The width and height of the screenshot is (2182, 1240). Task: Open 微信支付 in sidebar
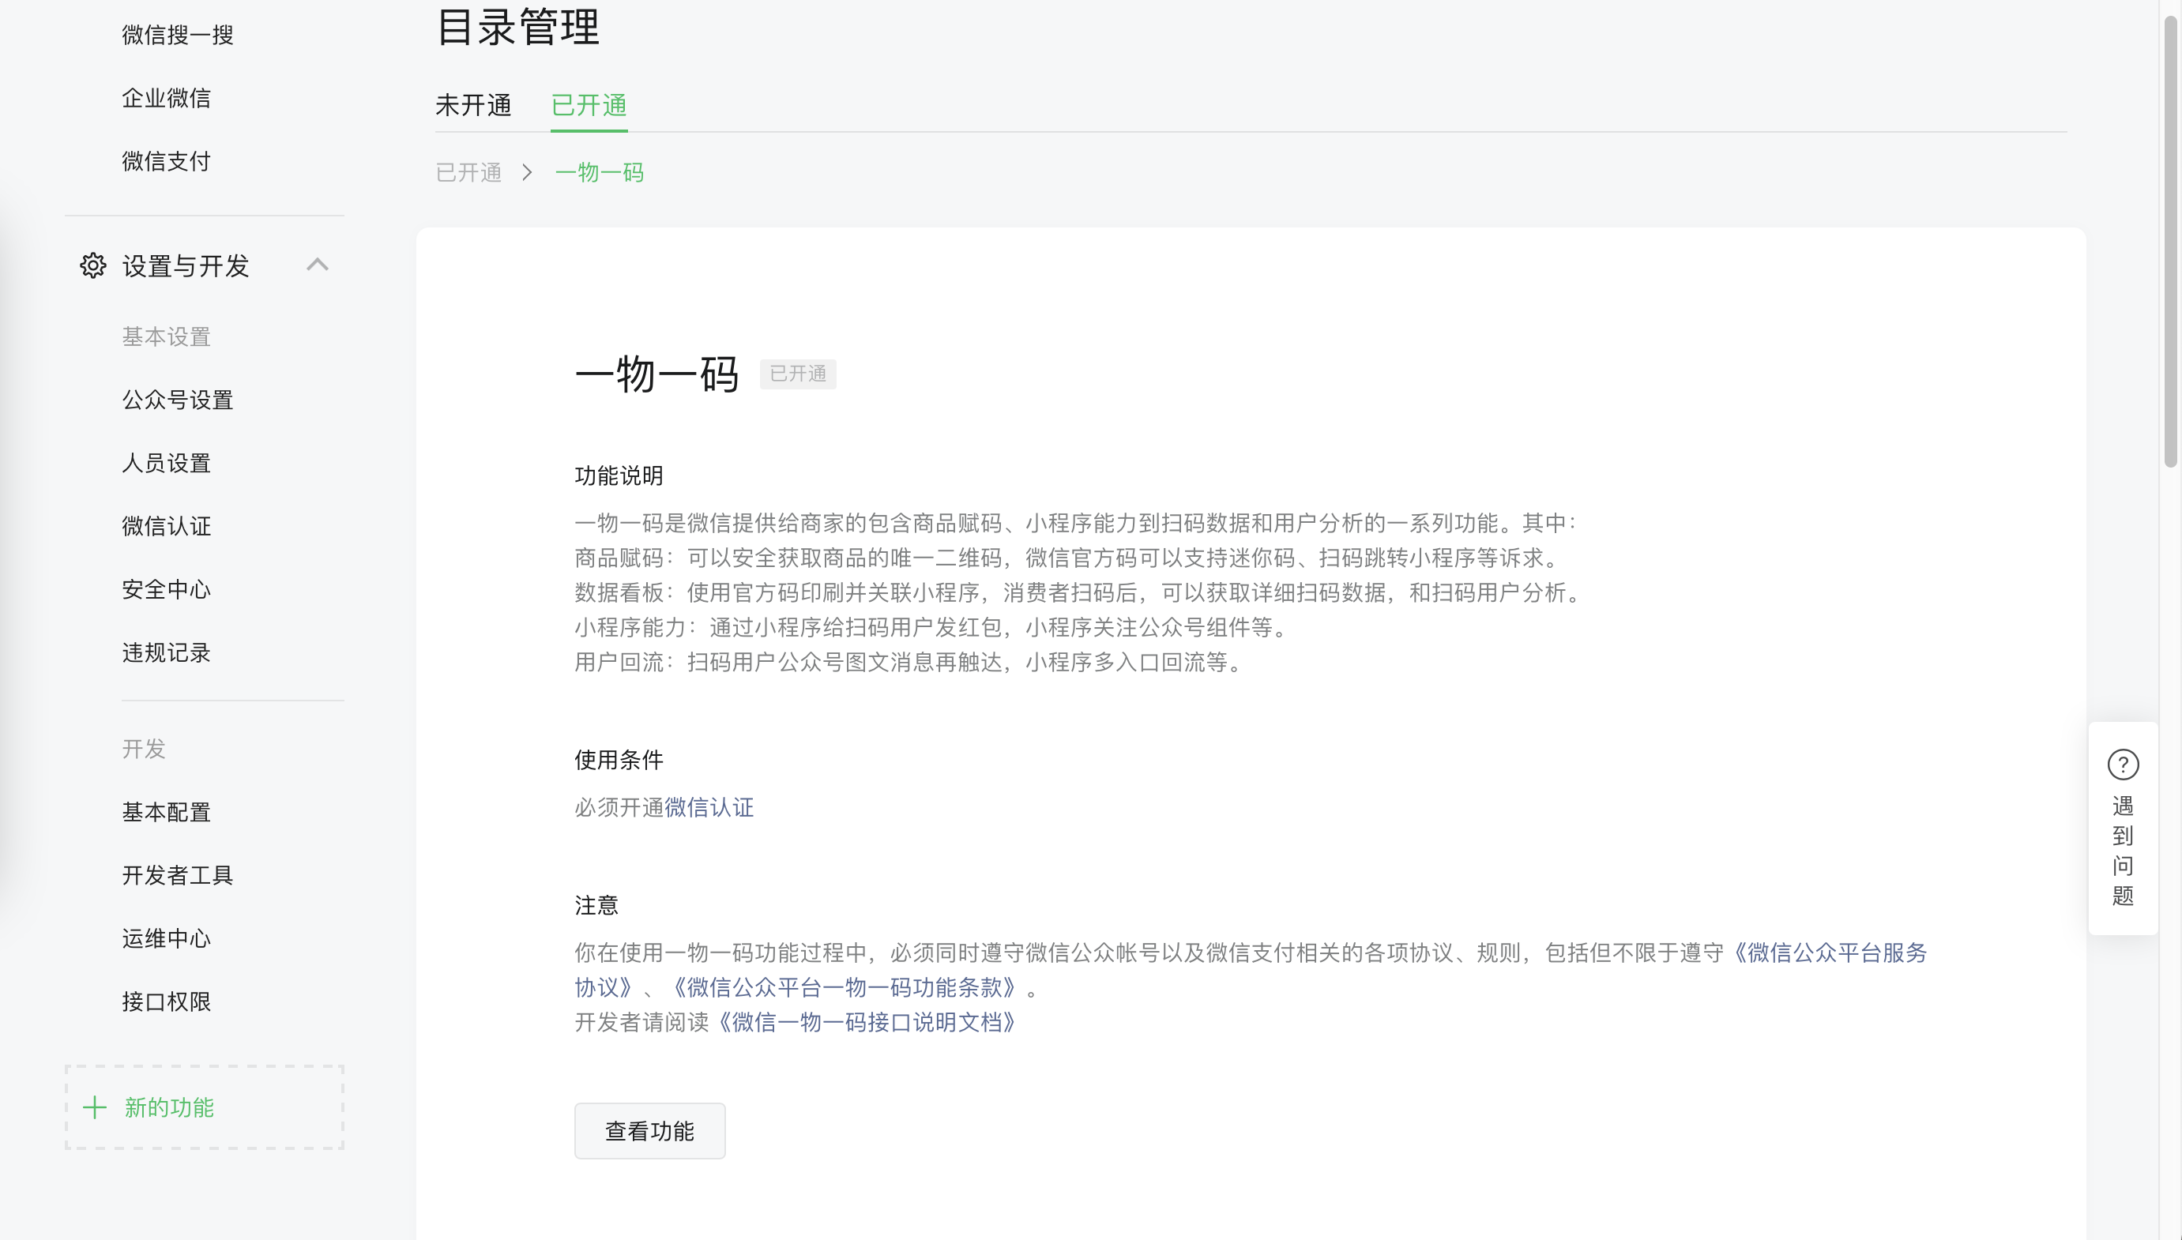tap(166, 161)
